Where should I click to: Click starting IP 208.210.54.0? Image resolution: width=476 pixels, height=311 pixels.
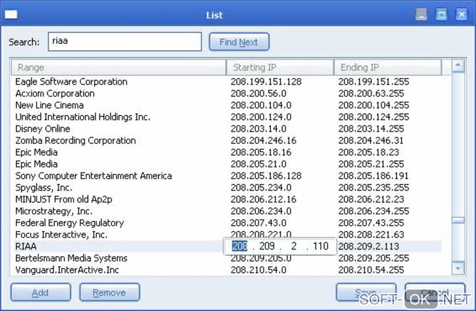click(259, 270)
